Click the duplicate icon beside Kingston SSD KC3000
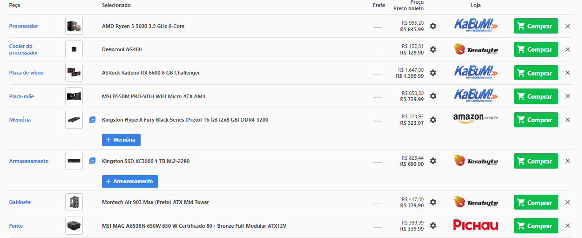582x238 pixels. click(92, 161)
